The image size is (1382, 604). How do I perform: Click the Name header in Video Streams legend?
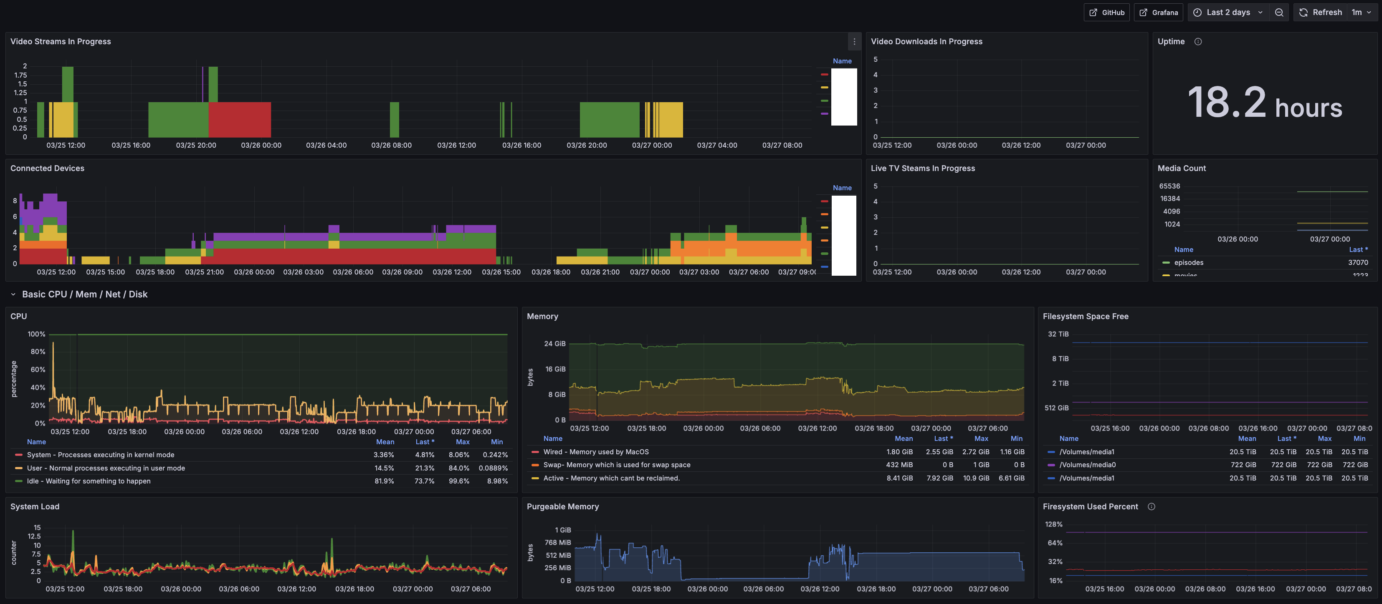842,61
